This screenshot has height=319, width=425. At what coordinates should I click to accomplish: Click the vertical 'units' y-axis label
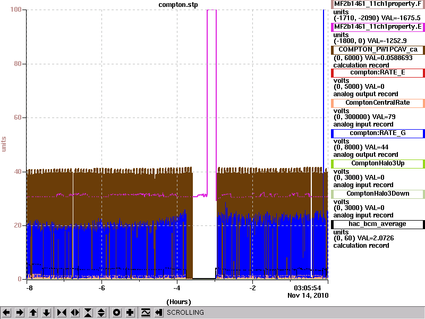[x=4, y=144]
